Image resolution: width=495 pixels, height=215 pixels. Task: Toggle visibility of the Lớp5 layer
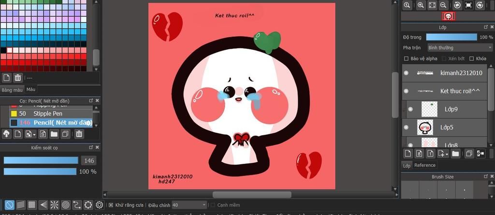tap(406, 127)
